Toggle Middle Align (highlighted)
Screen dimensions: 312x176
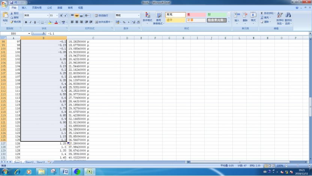[x=77, y=15]
